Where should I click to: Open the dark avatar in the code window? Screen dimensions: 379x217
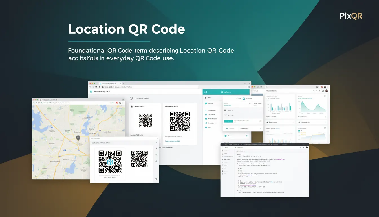(x=307, y=147)
